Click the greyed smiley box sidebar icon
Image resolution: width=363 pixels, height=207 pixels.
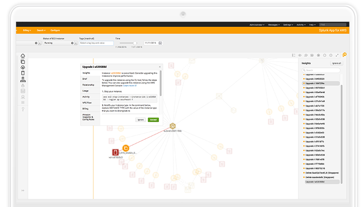(x=23, y=91)
